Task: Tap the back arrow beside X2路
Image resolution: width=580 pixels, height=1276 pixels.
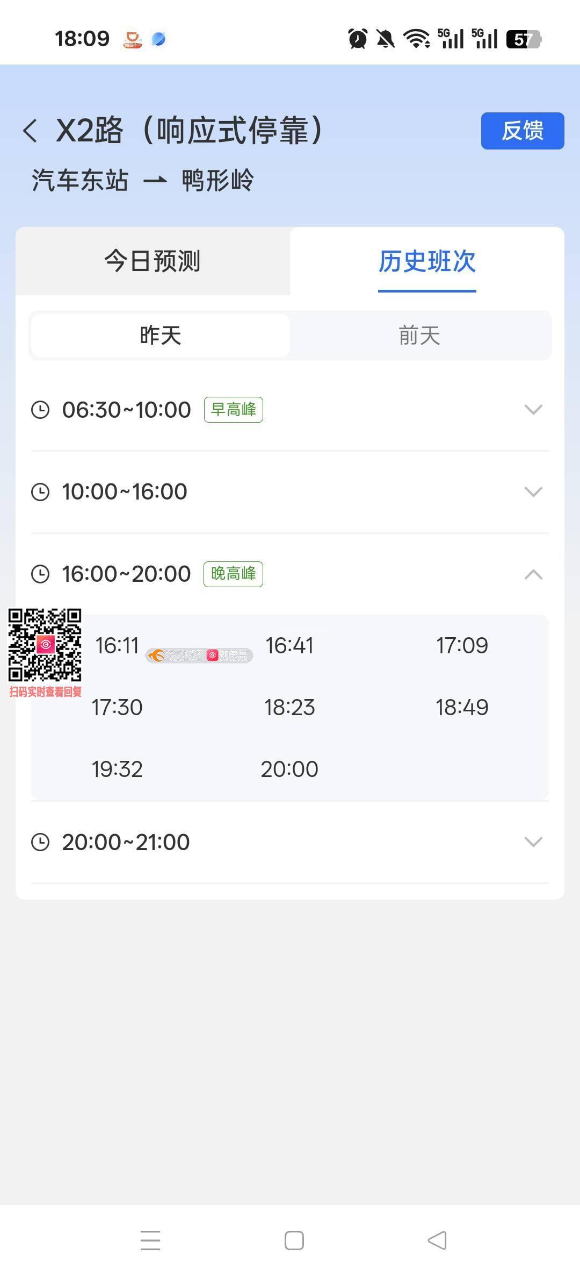Action: pos(31,131)
